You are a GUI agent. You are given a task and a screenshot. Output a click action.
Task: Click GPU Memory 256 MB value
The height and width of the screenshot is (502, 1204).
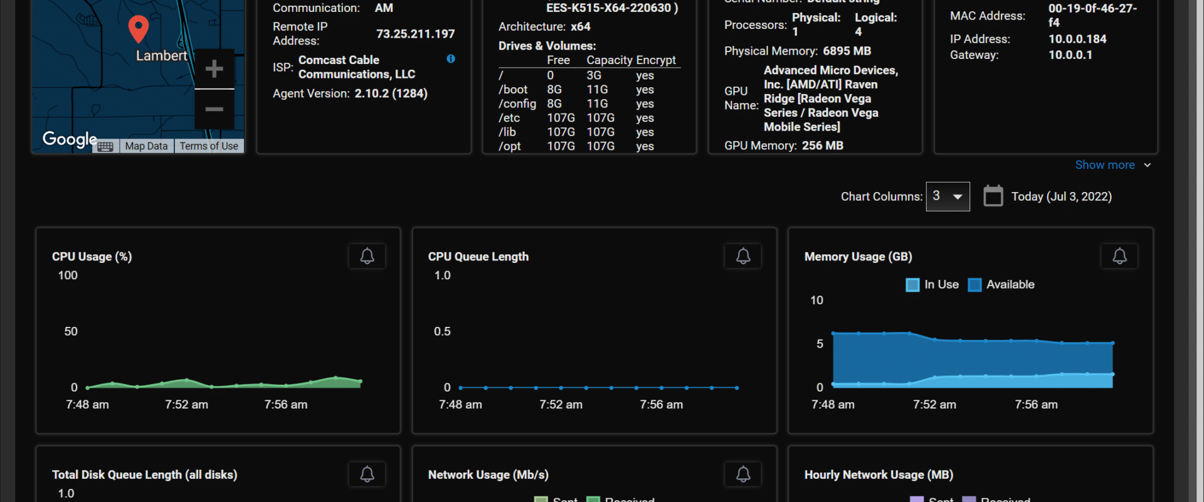pos(822,146)
